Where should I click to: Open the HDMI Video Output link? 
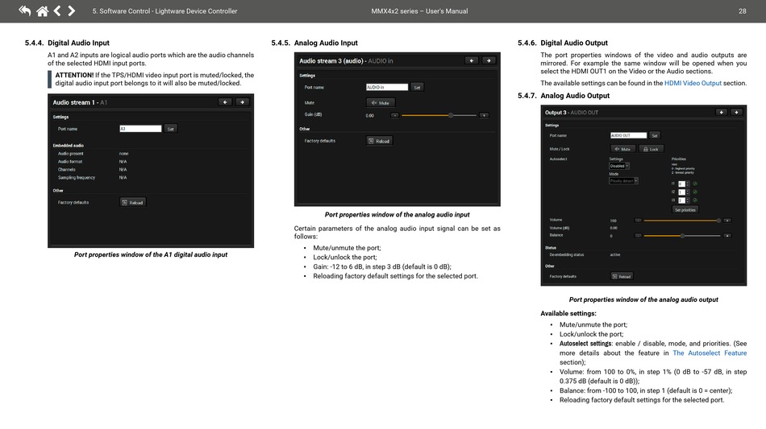pyautogui.click(x=693, y=83)
